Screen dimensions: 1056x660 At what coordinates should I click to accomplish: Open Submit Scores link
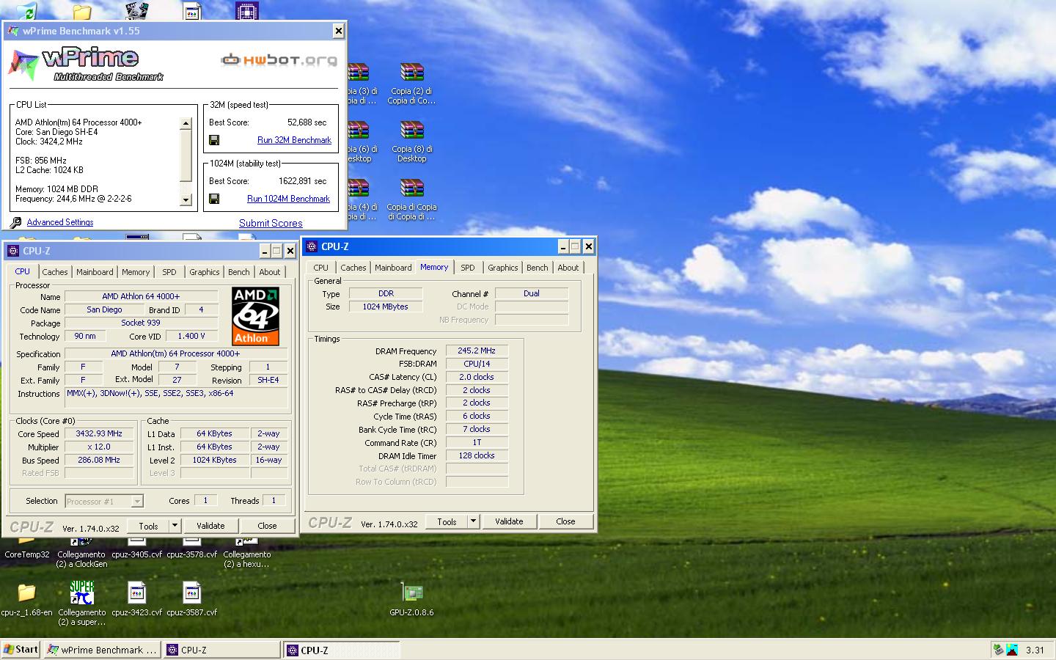tap(271, 223)
